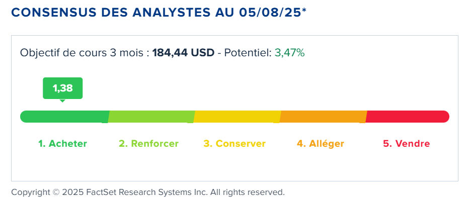Click the Potentiel label
This screenshot has height=201, width=469.
tap(248, 53)
